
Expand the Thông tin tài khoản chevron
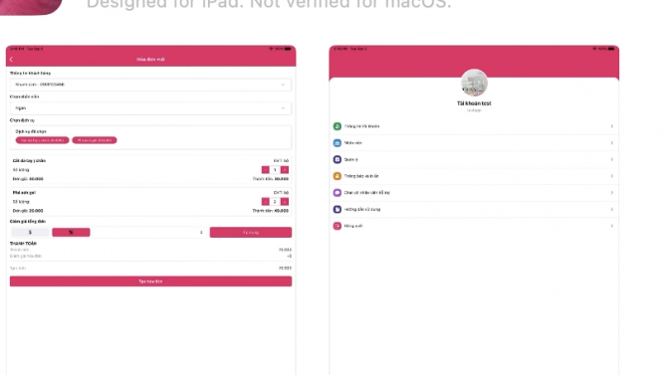(611, 126)
